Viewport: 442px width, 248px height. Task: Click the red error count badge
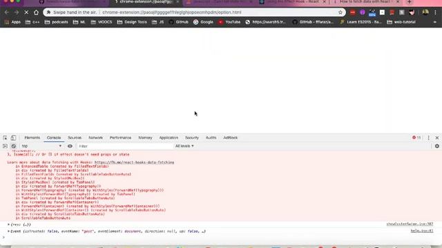point(416,138)
